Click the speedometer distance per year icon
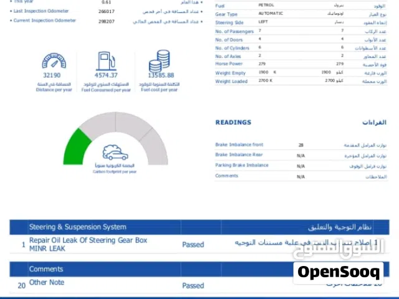This screenshot has height=299, width=399. 54,60
